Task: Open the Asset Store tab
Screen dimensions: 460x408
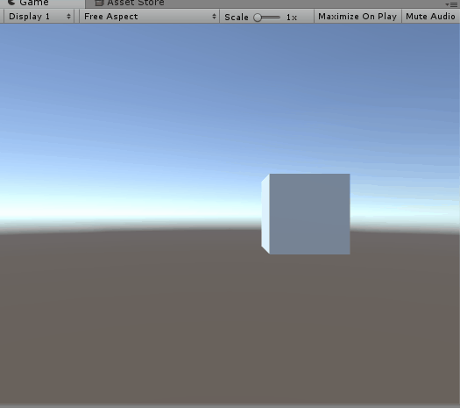Action: (x=131, y=4)
